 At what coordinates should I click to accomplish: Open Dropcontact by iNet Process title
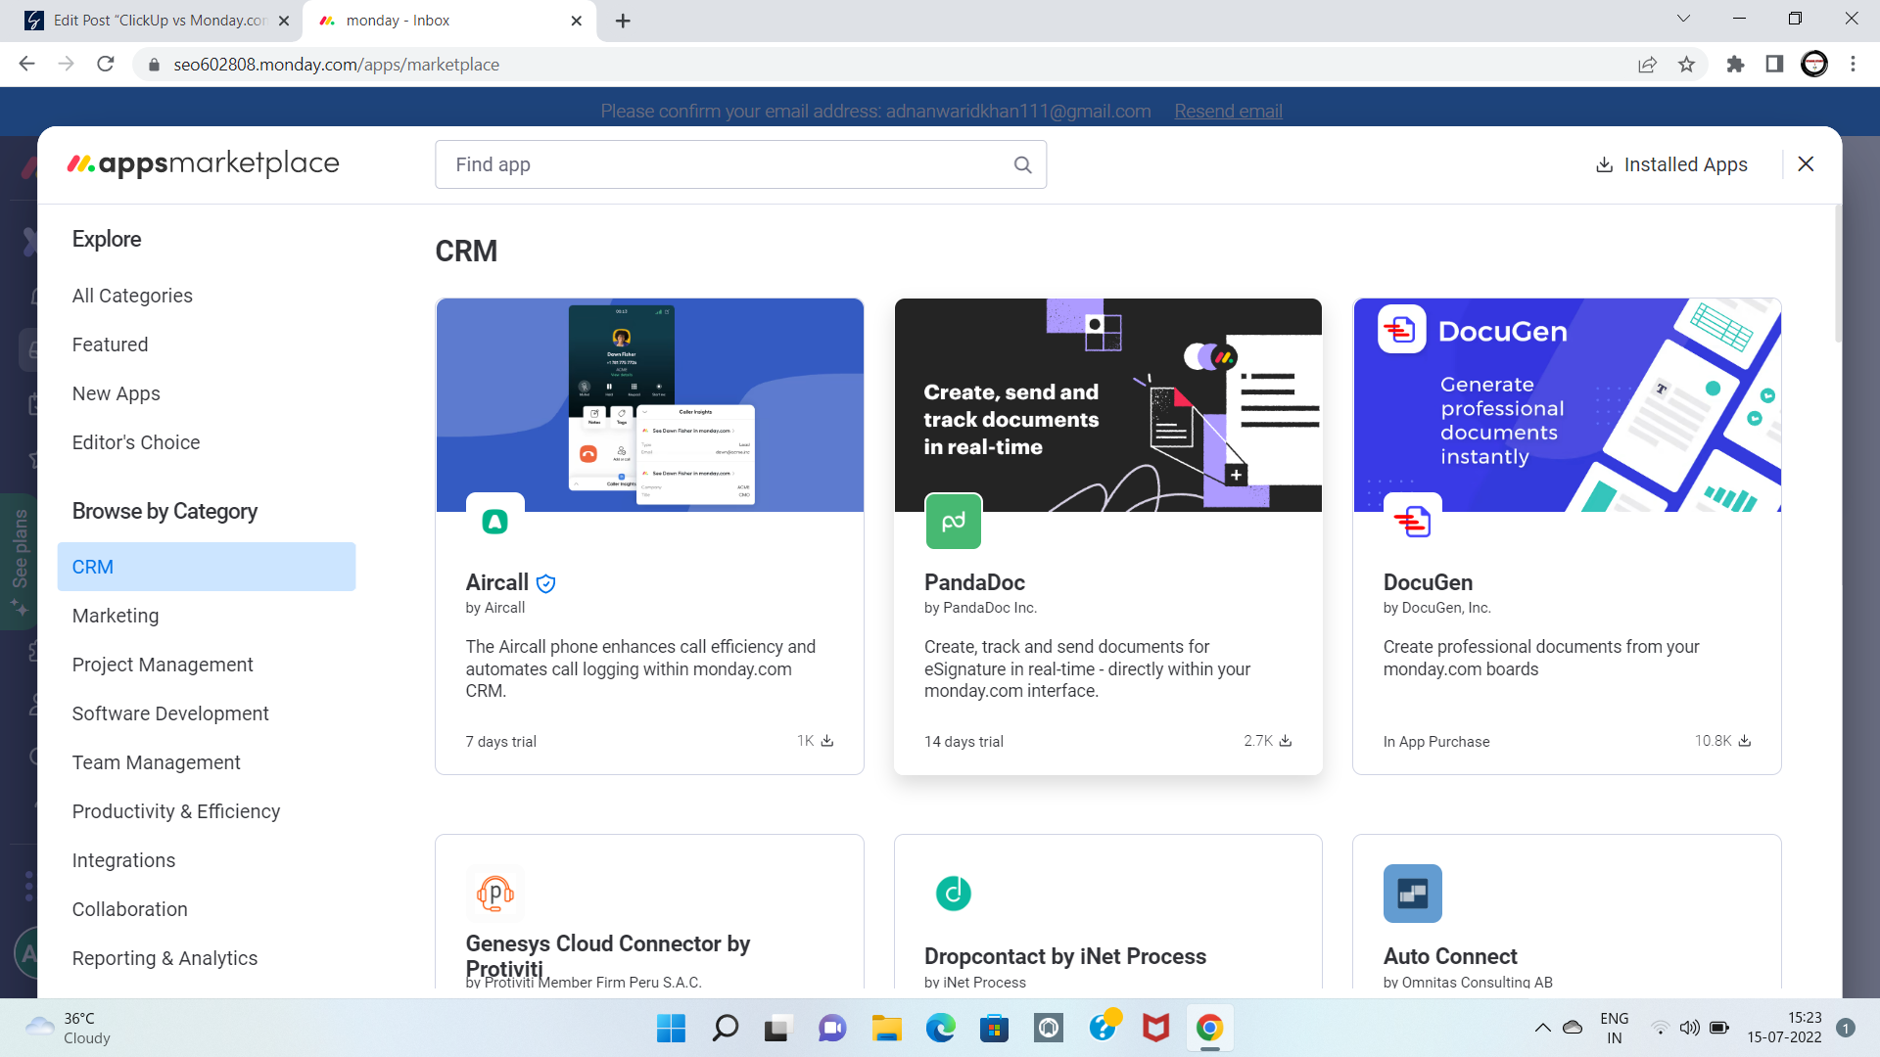(x=1065, y=956)
